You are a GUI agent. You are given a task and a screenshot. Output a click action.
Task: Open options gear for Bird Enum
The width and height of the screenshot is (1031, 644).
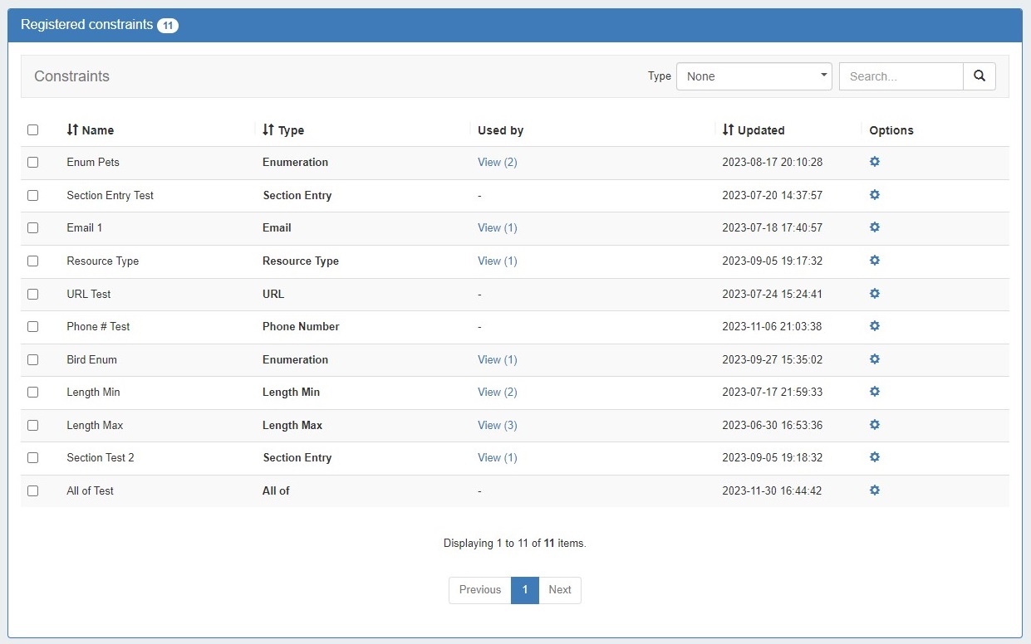[x=874, y=359]
